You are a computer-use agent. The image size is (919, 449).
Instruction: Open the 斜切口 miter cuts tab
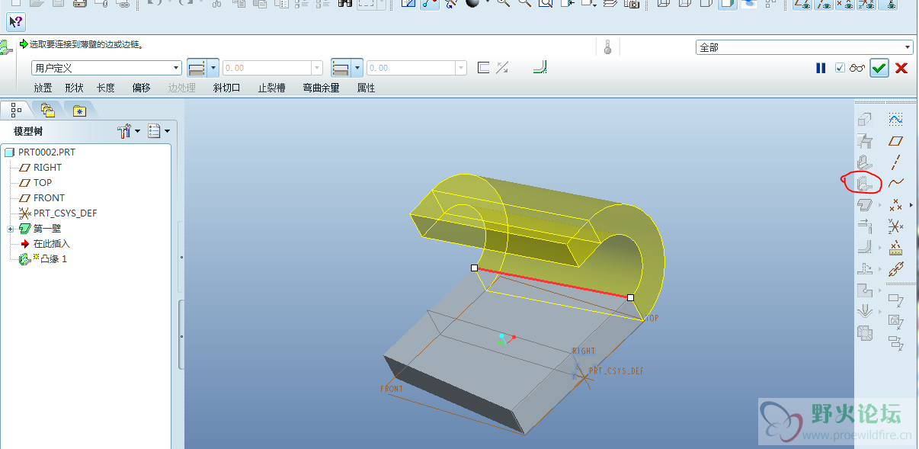[226, 88]
